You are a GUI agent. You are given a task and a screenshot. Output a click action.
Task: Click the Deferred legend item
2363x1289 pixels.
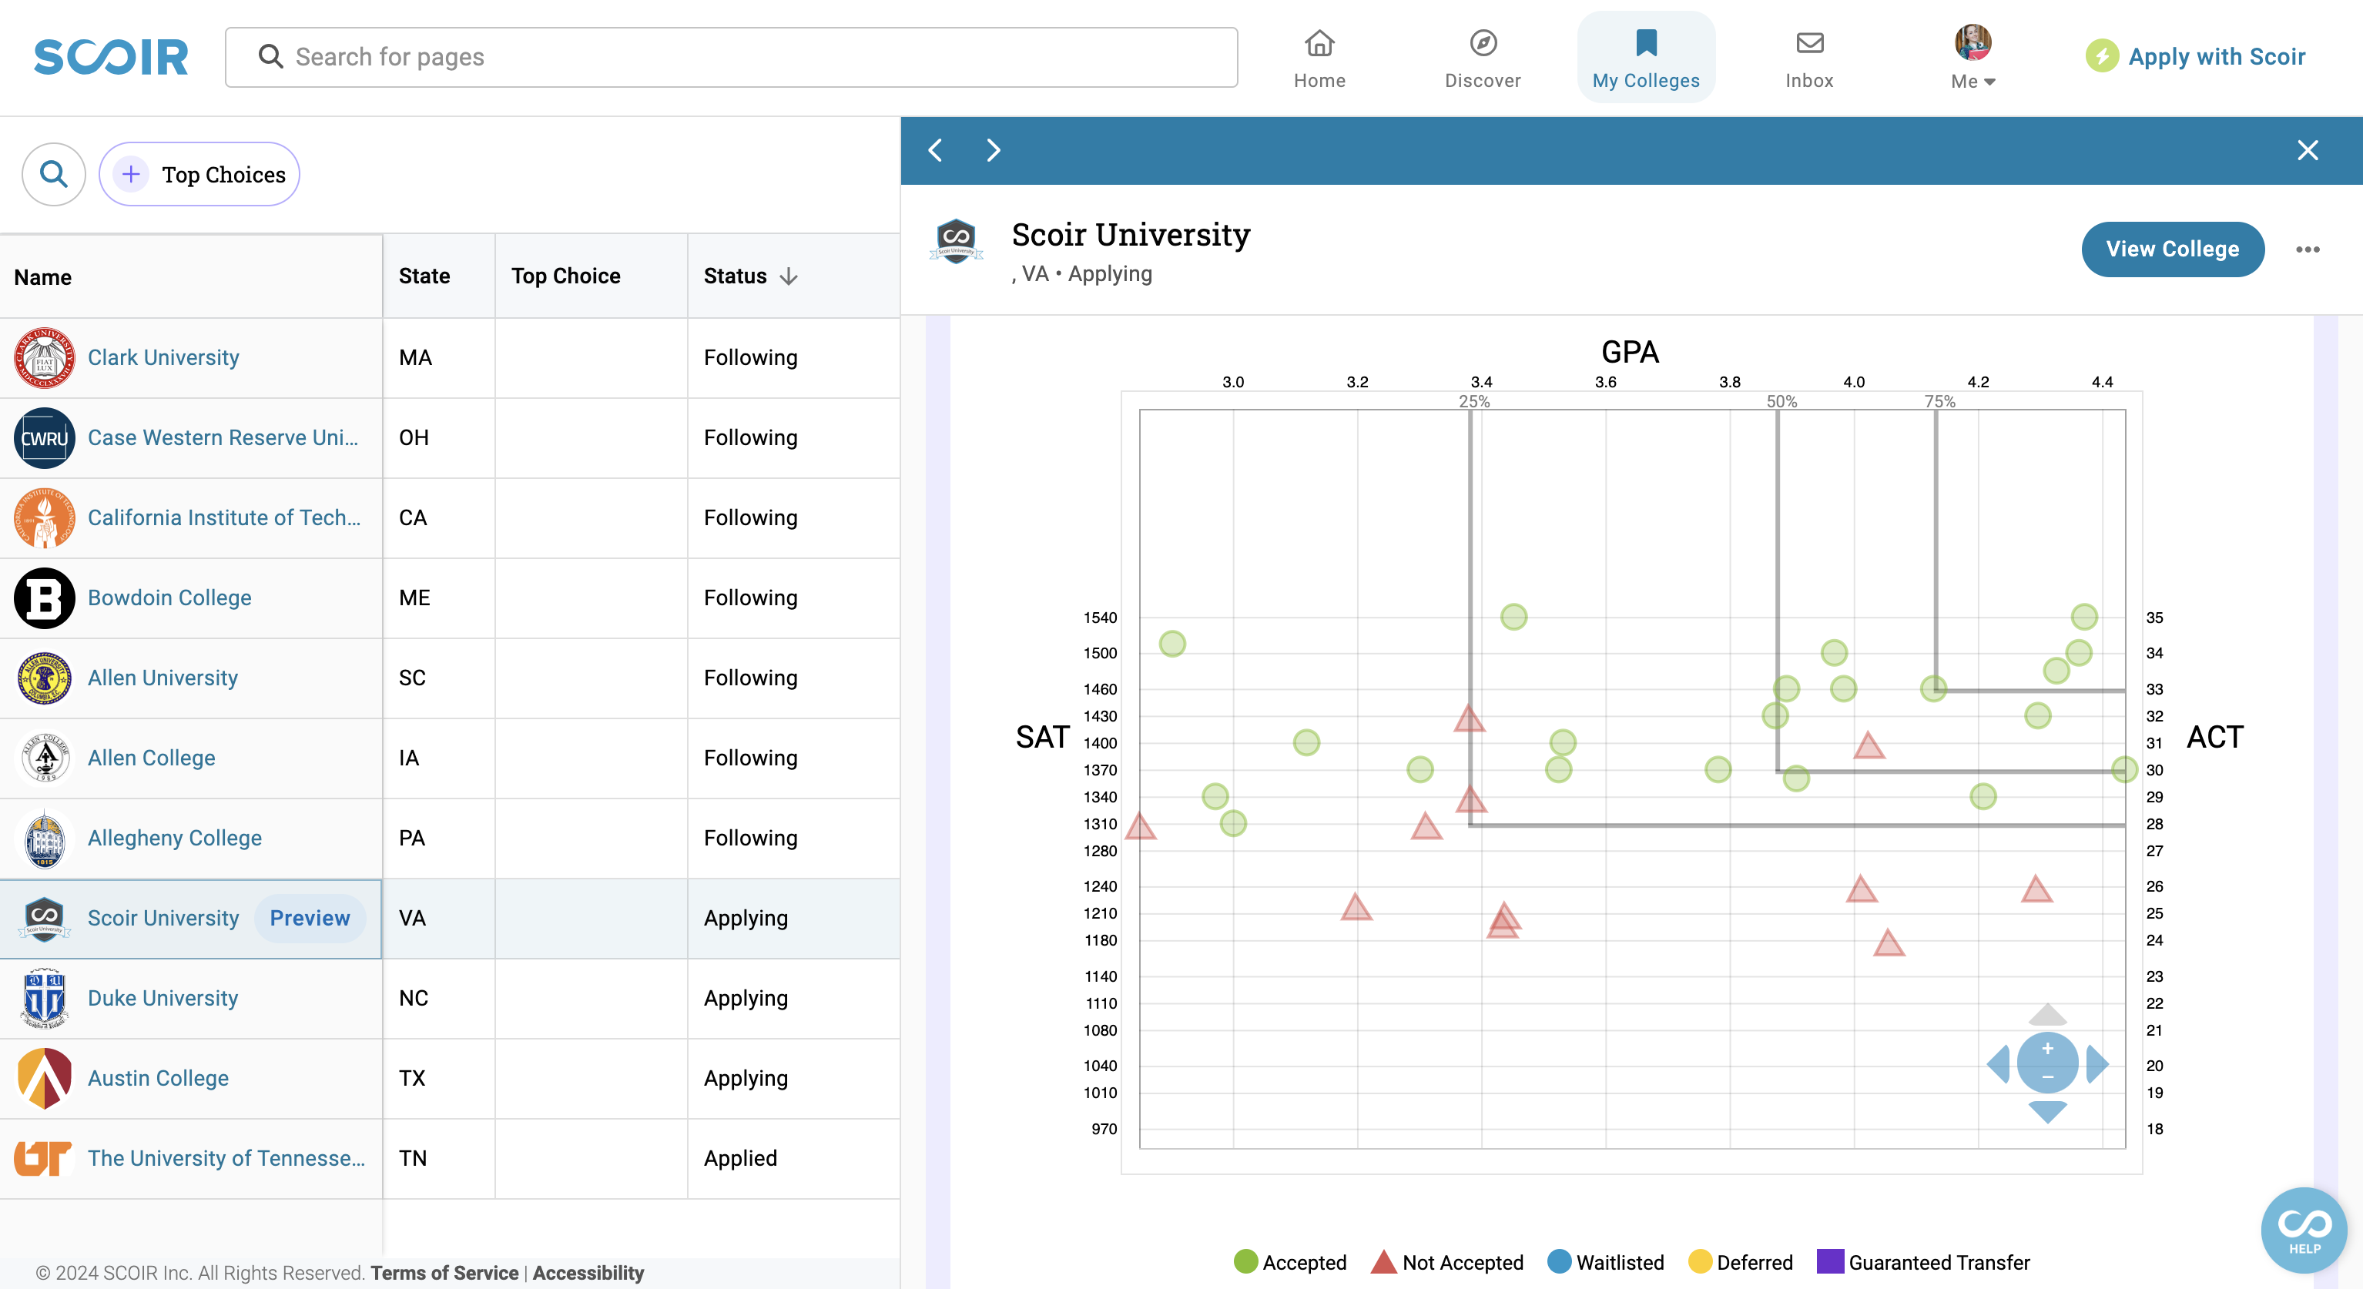(x=1740, y=1262)
